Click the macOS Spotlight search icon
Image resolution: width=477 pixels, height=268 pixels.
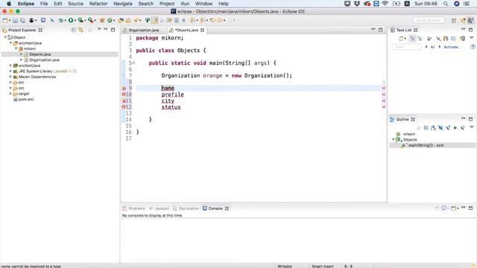(x=446, y=4)
